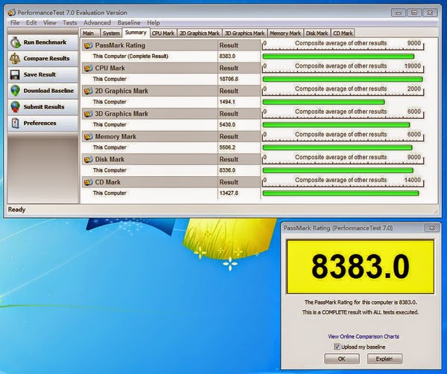Click the PerformanceTest title bar app icon

point(12,13)
